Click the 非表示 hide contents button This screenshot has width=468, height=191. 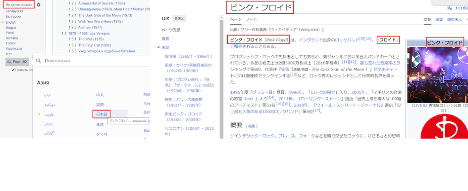179,18
